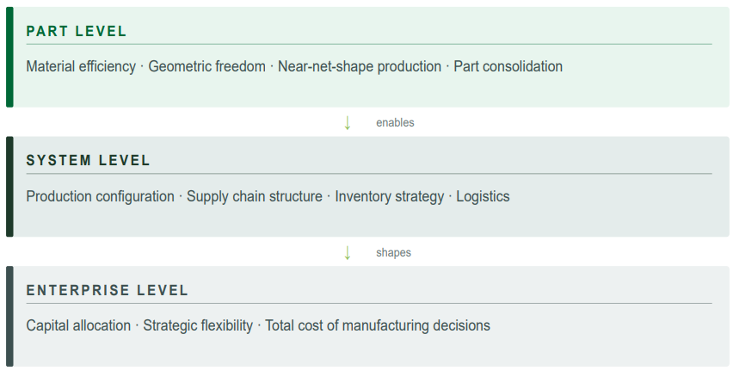
Task: Select the SYSTEM LEVEL heading
Action: point(89,161)
